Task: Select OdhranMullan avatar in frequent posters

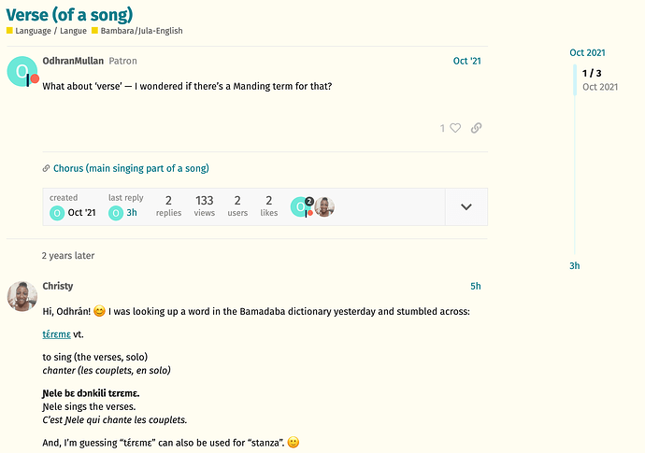Action: (302, 206)
